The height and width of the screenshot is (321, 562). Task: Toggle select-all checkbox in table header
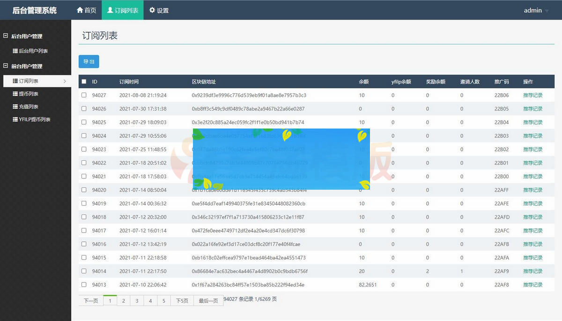tap(84, 81)
